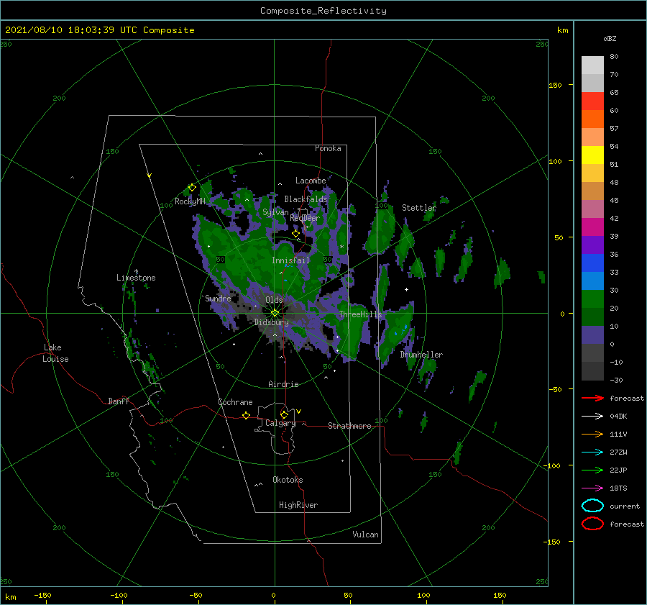This screenshot has height=605, width=647.
Task: Click the white 04DK arrow legend icon
Action: click(x=592, y=416)
